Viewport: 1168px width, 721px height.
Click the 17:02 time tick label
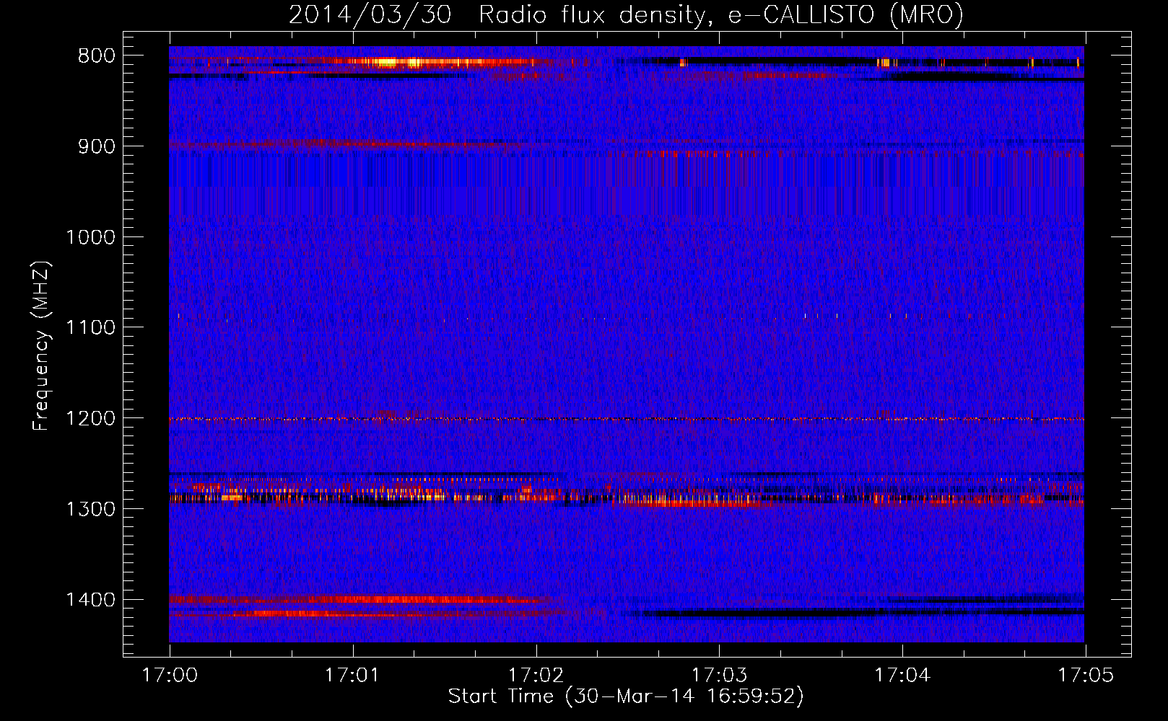tap(536, 676)
